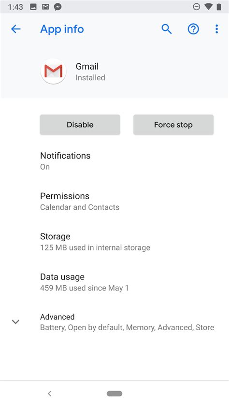Screen dimensions: 229x407
Task: Tap the Gmail notification icon in status bar
Action: click(45, 7)
